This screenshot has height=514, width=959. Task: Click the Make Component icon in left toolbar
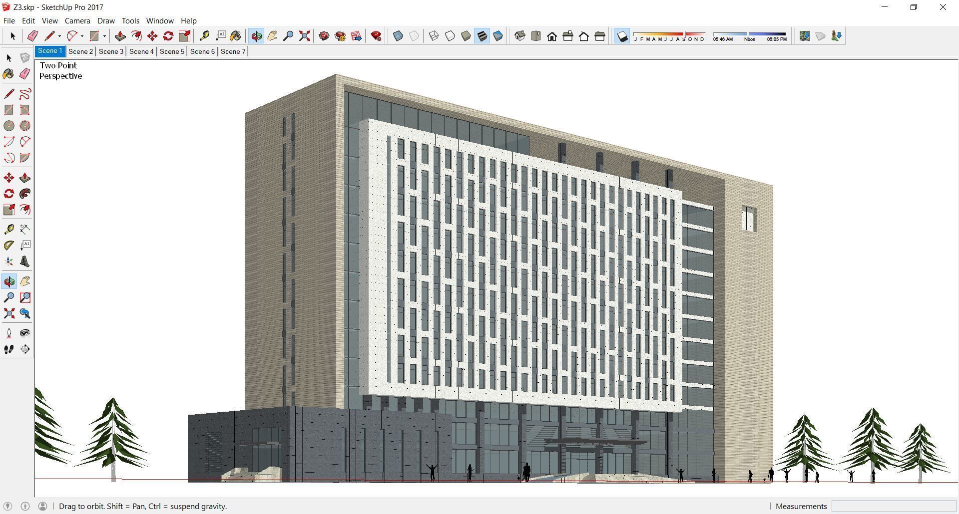(25, 58)
